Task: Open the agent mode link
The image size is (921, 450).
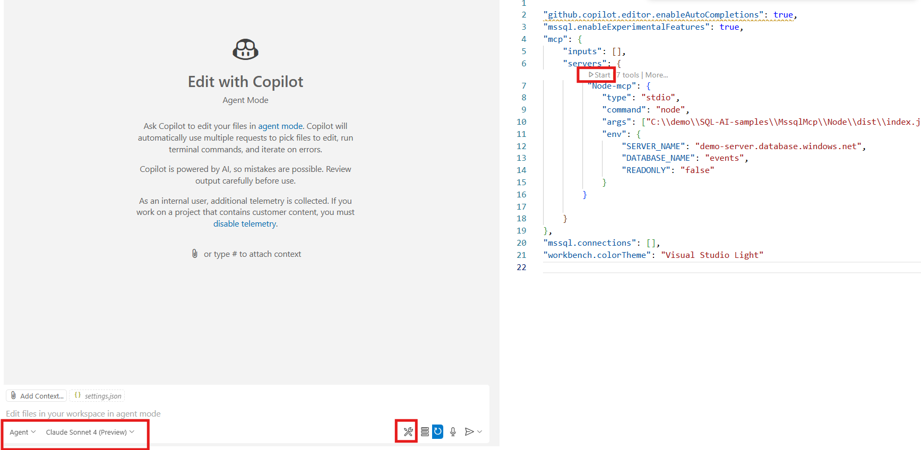Action: [x=280, y=126]
